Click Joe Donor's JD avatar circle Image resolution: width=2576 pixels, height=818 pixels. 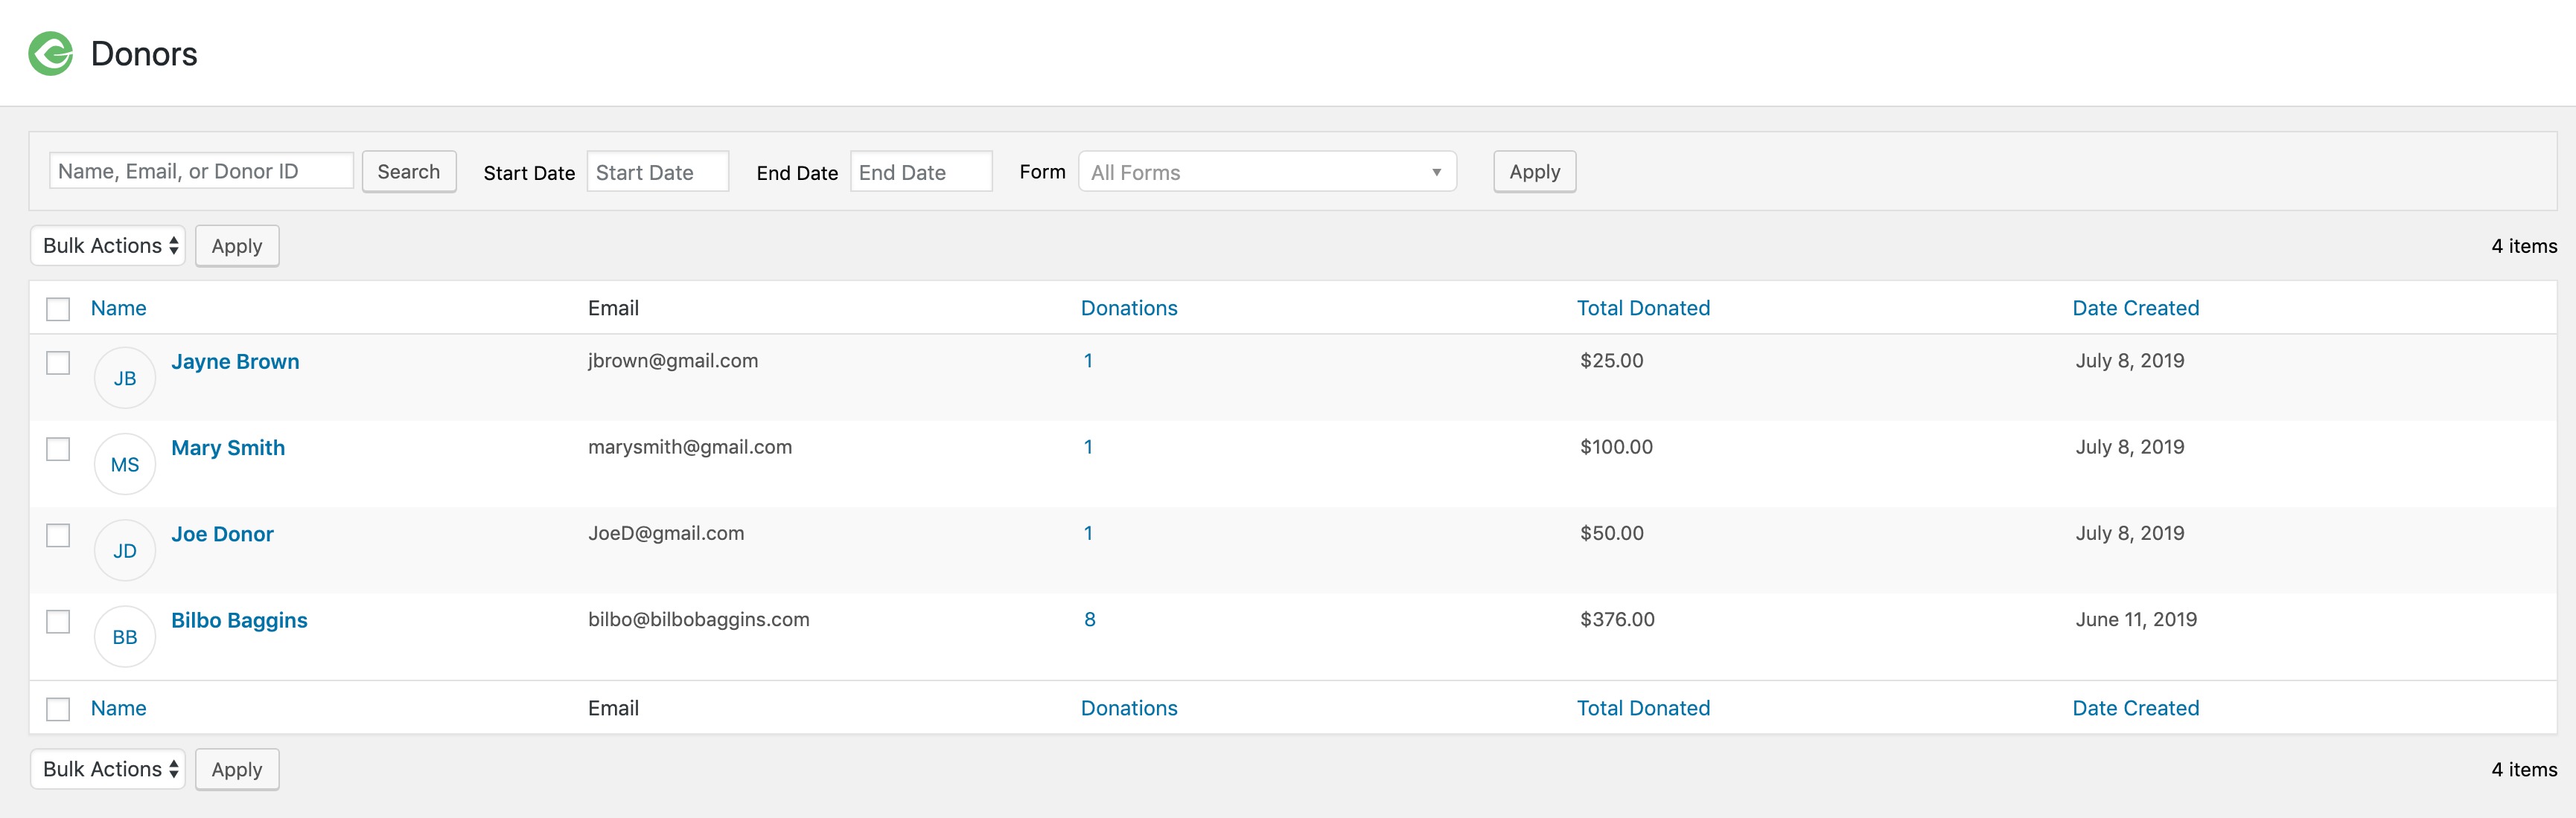[125, 550]
